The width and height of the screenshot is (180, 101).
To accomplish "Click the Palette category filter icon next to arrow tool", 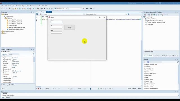I will 145,62.
